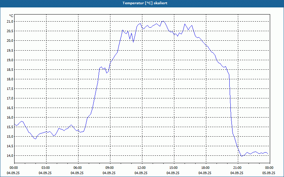This screenshot has width=284, height=177.
Task: Click the 04.09.25 date under the first 00:00
Action: click(x=13, y=173)
